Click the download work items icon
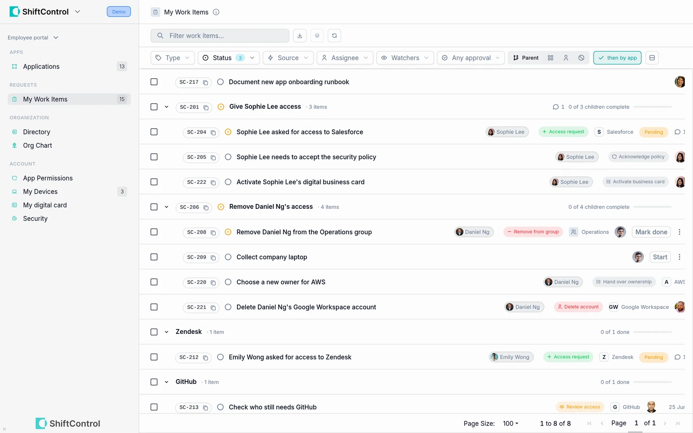This screenshot has height=433, width=693. [300, 36]
